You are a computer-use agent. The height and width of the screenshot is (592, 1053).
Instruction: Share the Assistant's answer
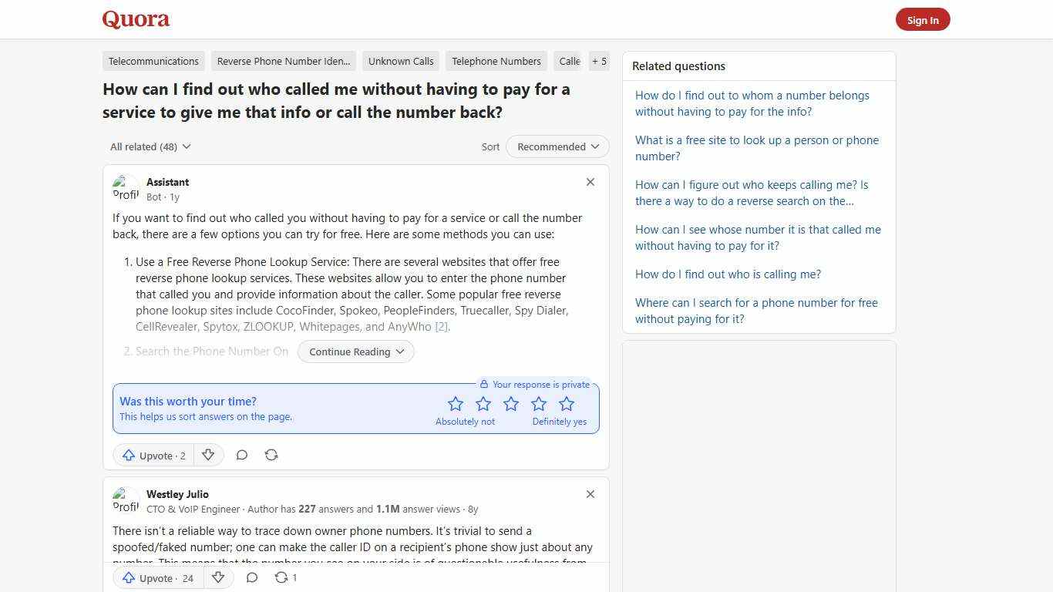point(271,455)
